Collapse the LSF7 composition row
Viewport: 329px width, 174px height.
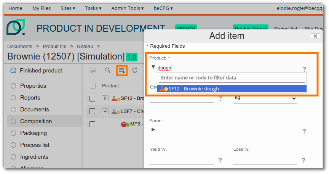(105, 111)
